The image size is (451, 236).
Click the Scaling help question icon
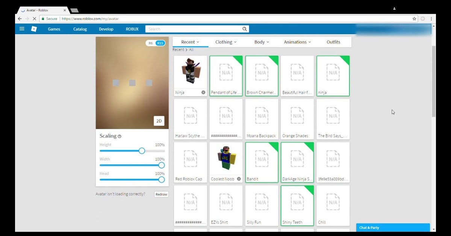coord(120,136)
